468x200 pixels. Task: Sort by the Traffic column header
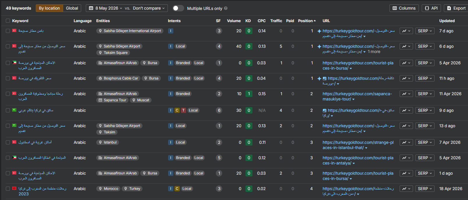[276, 21]
